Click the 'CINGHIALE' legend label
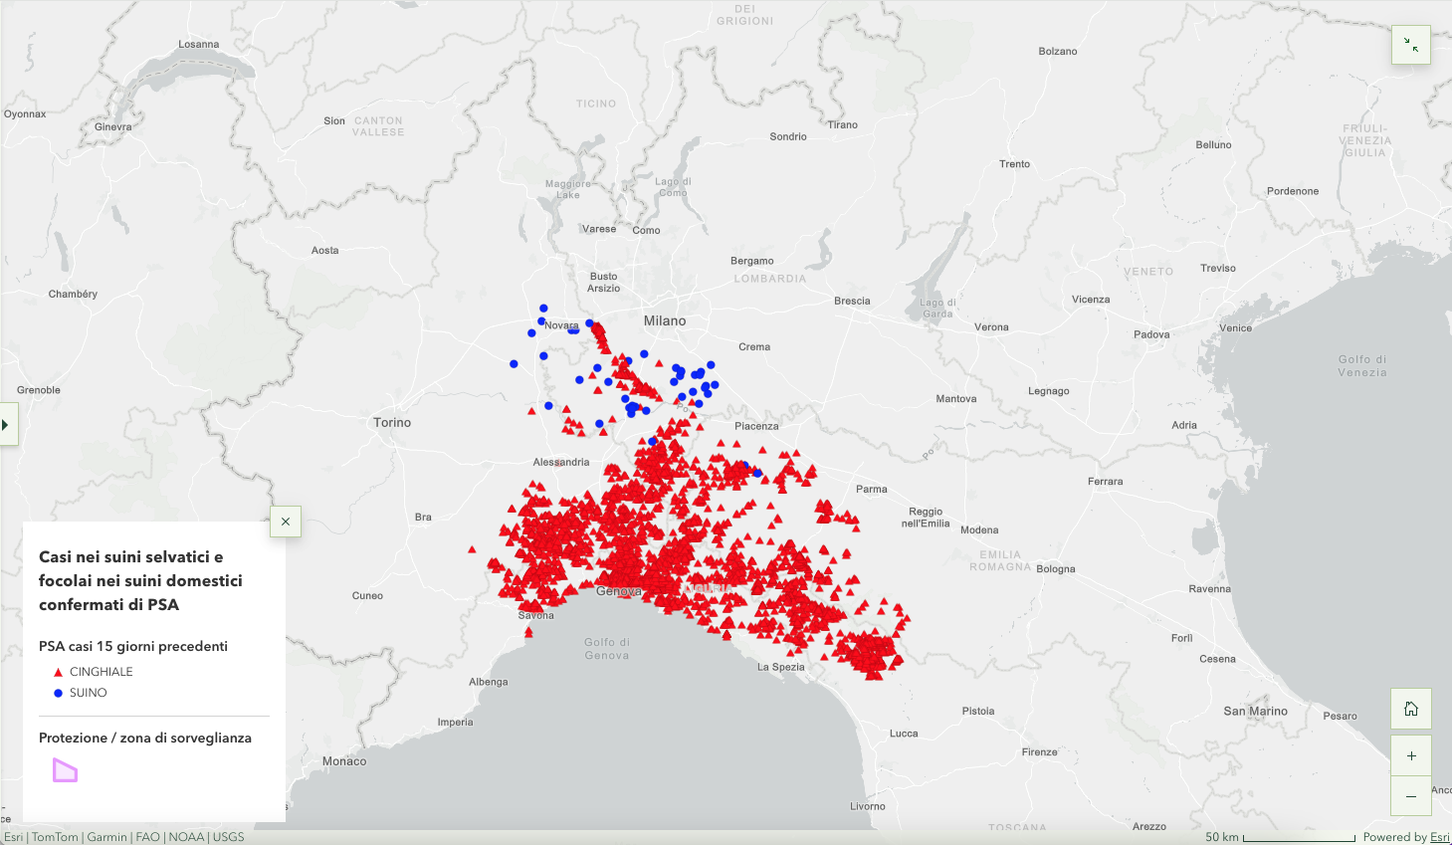Image resolution: width=1452 pixels, height=845 pixels. [x=102, y=672]
